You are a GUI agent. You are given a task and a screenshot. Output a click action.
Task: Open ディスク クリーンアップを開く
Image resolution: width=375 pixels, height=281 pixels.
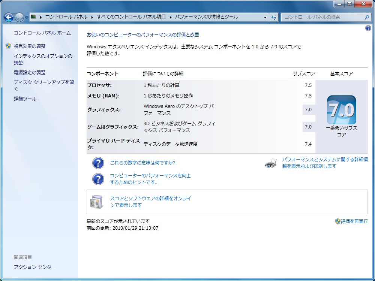(44, 85)
